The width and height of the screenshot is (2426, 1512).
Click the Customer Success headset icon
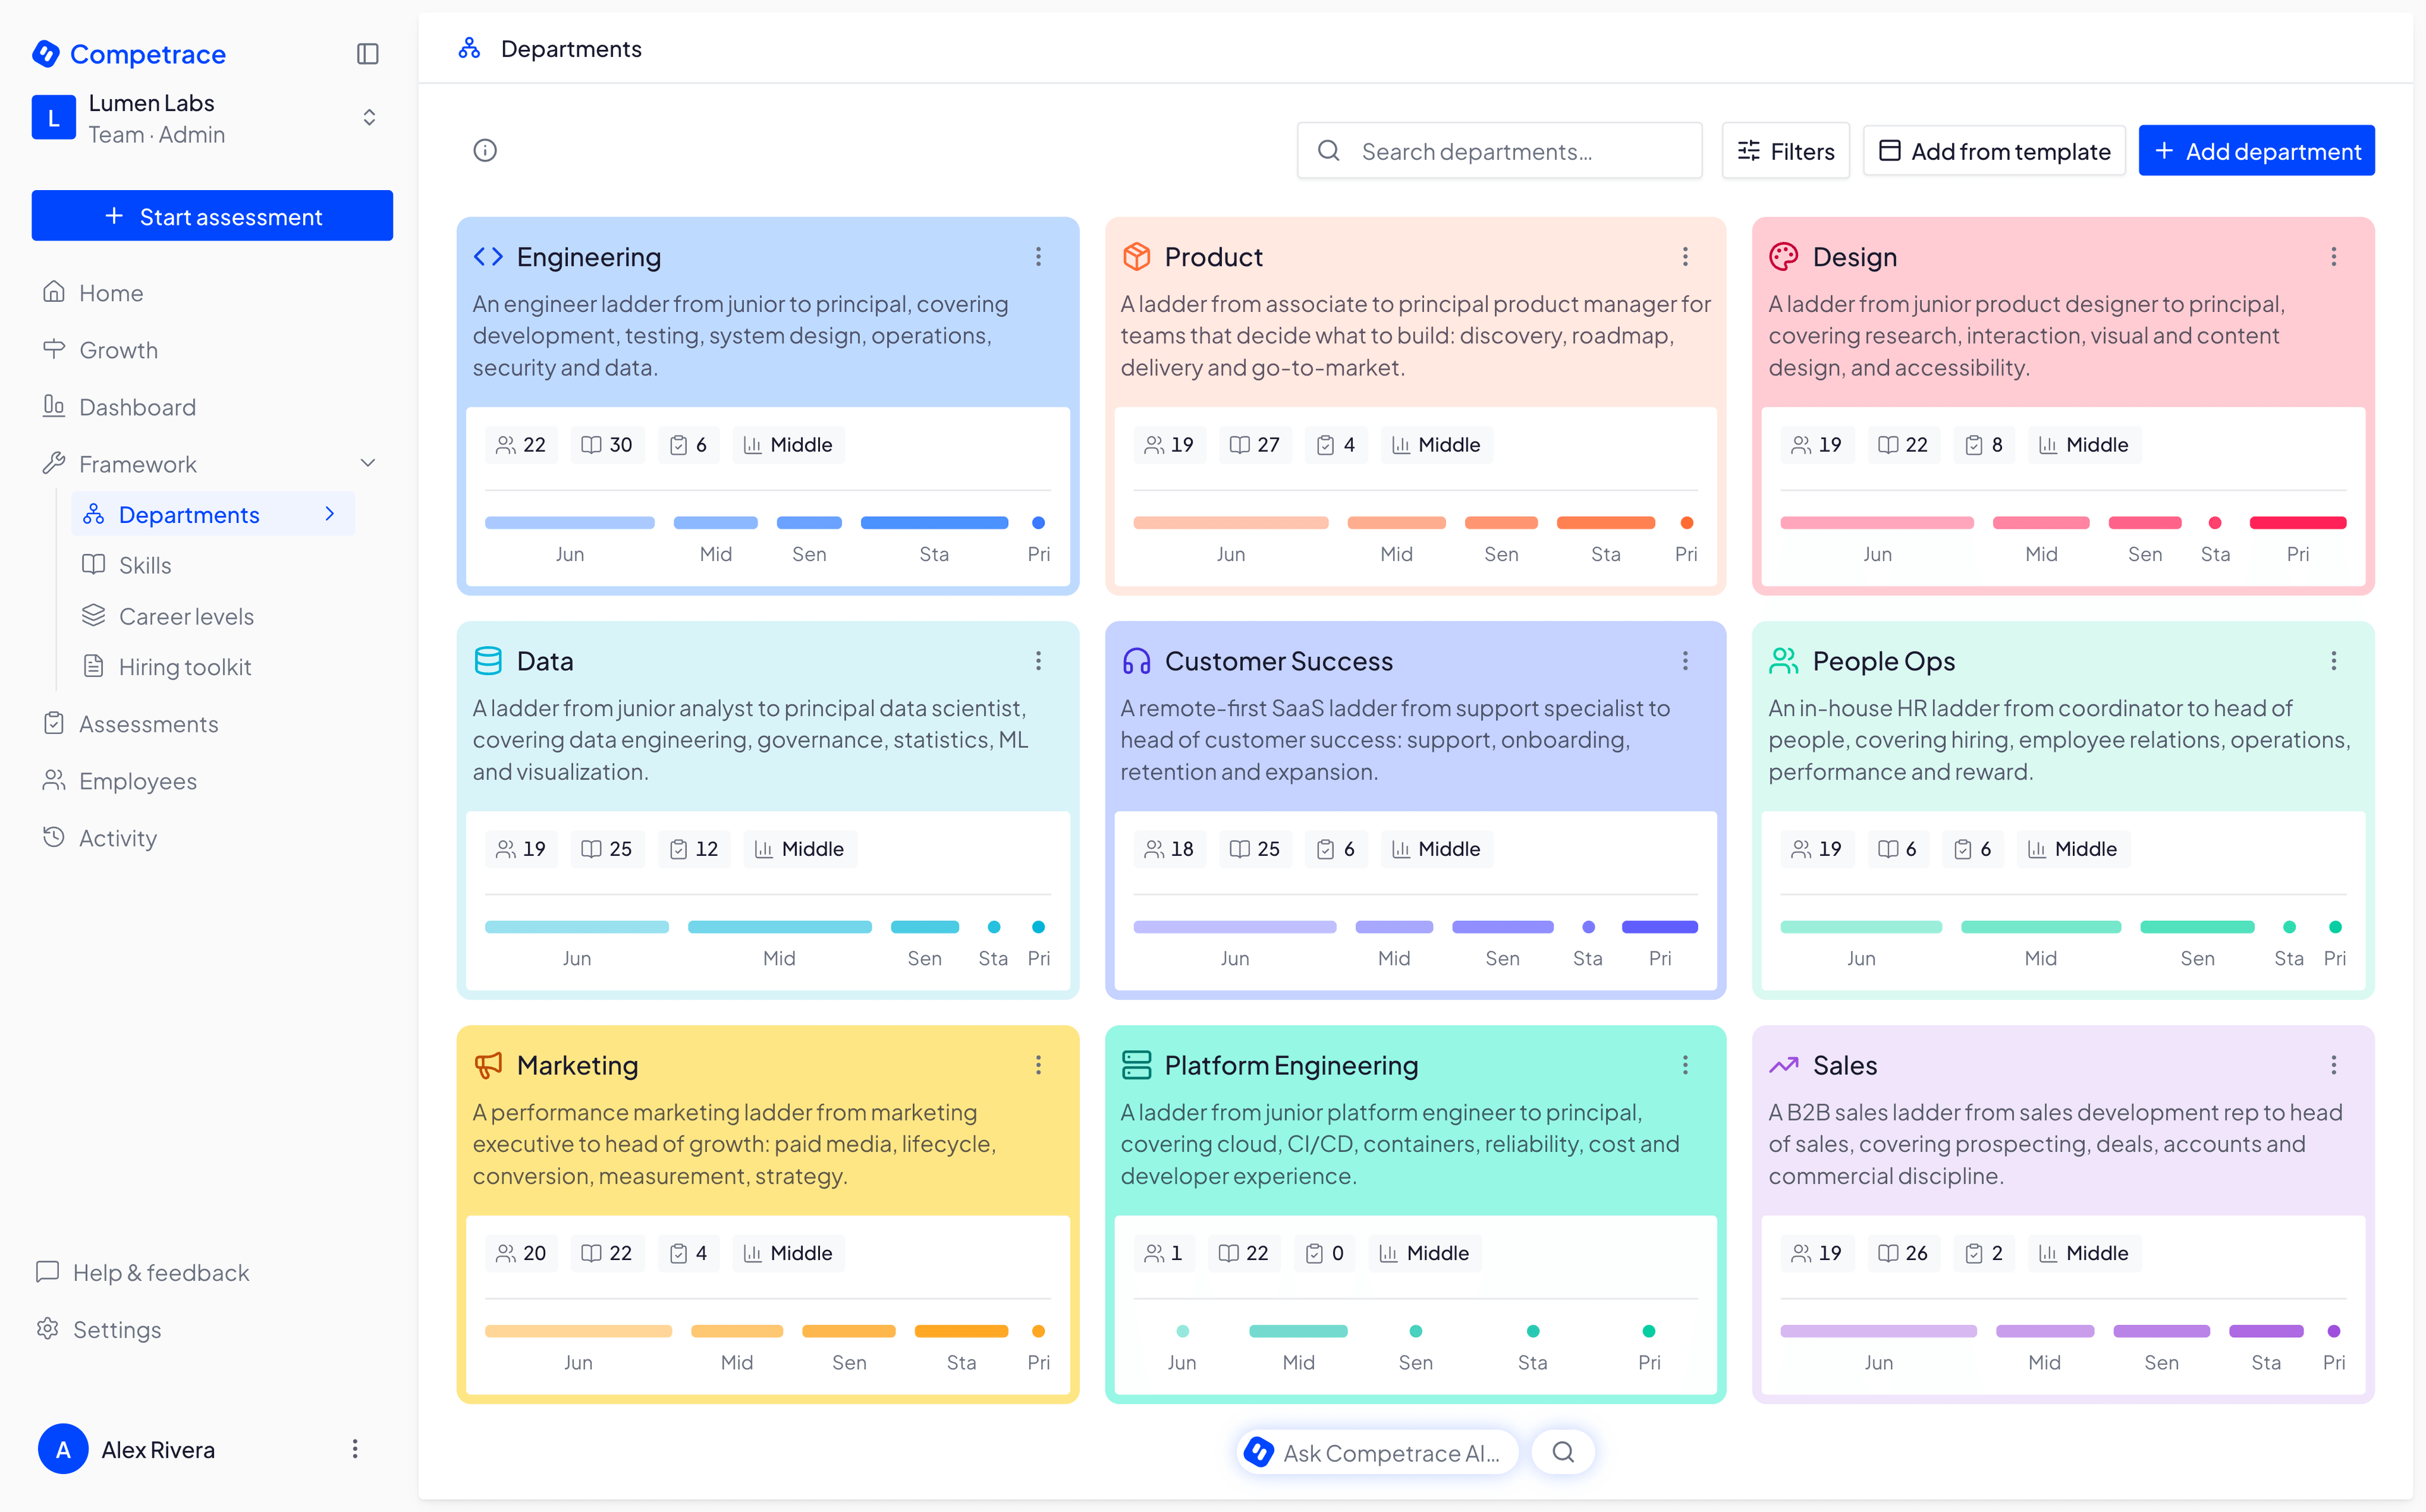coord(1136,661)
